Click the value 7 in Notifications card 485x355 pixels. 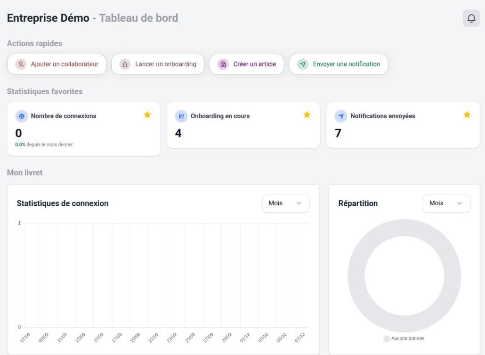point(338,133)
